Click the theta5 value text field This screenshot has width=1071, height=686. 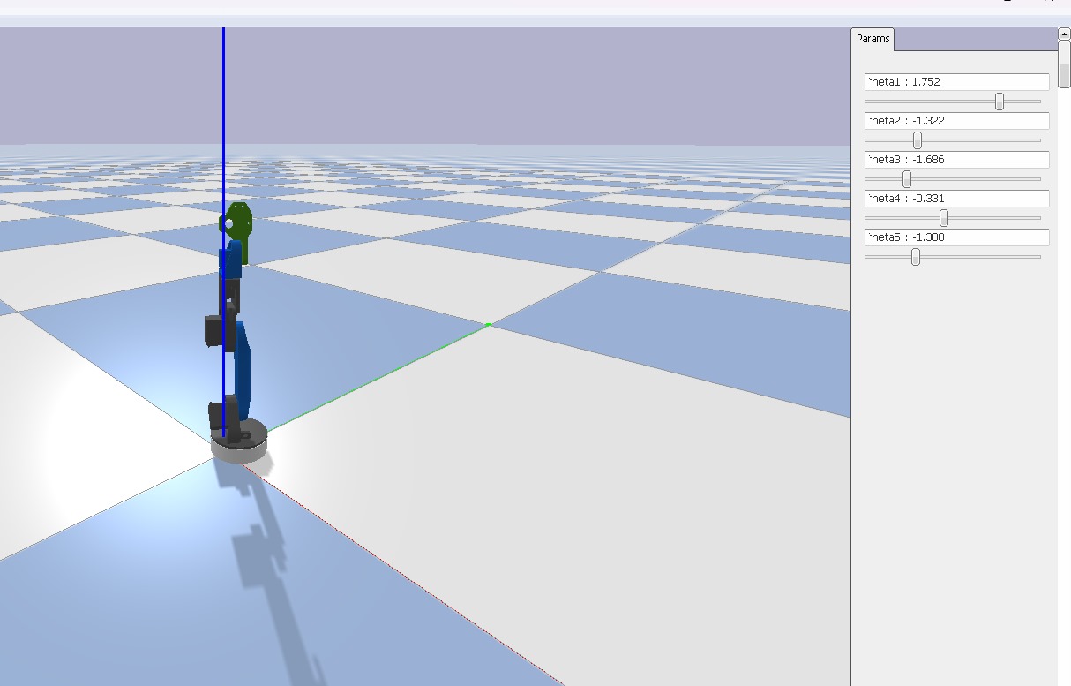(x=956, y=237)
